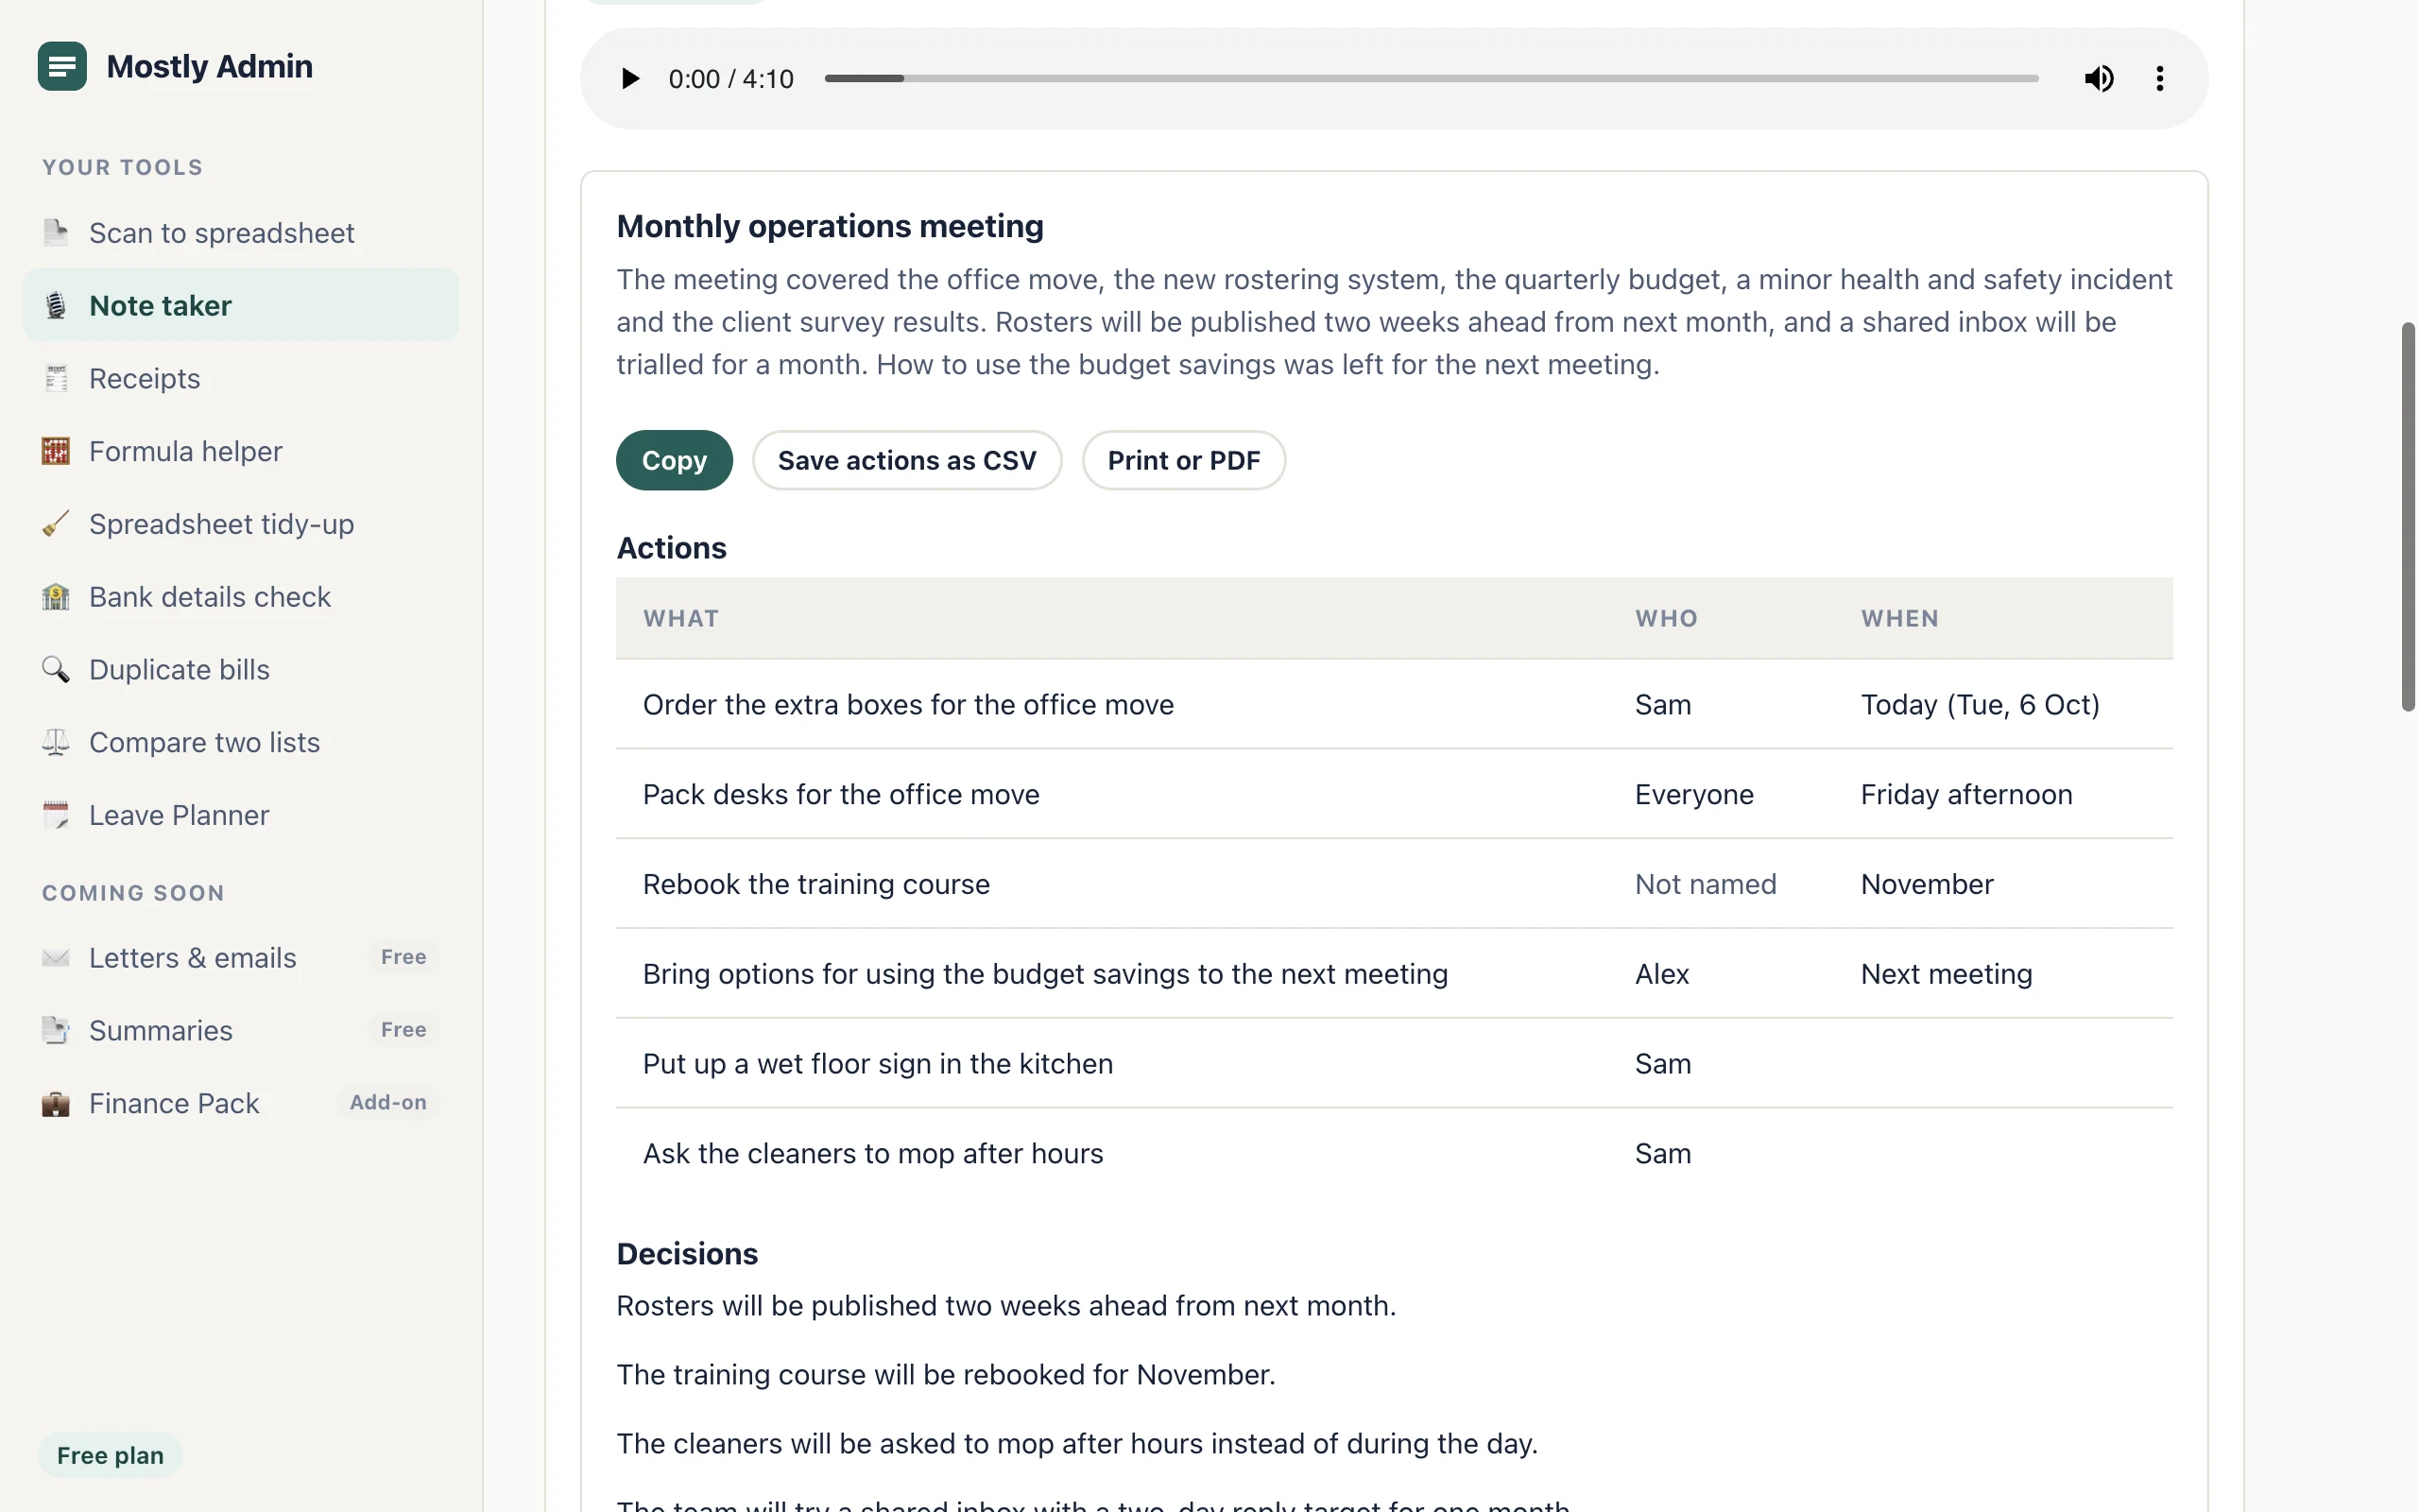Viewport: 2419px width, 1512px height.
Task: Click the Note taker microphone icon
Action: pyautogui.click(x=56, y=305)
